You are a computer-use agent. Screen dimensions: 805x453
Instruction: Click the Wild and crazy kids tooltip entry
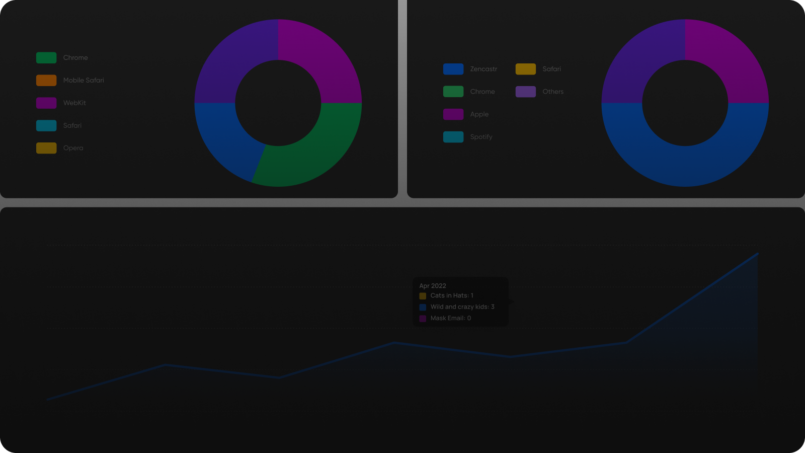pos(462,307)
